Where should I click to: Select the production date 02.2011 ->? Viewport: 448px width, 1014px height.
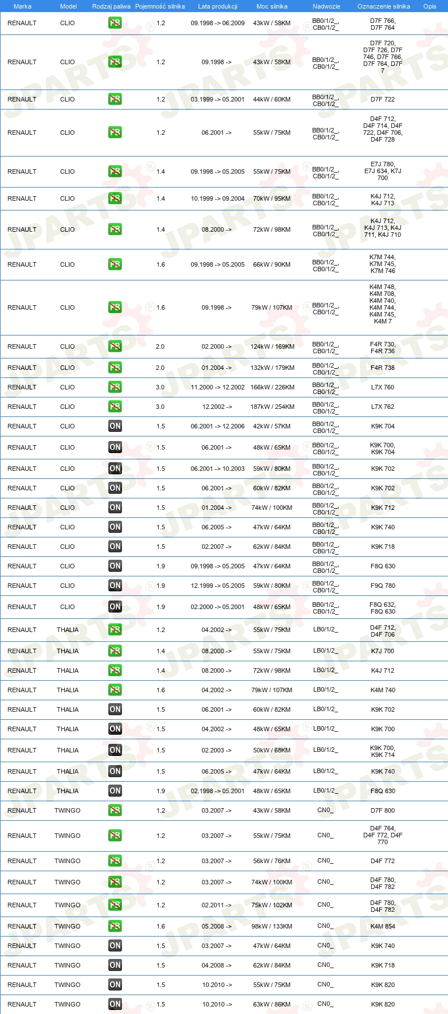coord(217,905)
